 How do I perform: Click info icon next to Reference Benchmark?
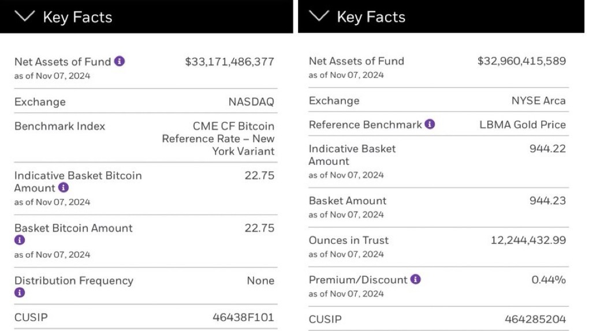click(430, 125)
